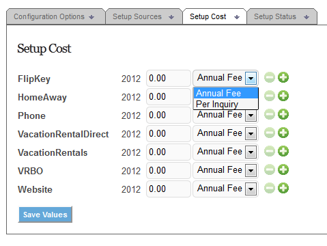Click minus icon in VacationRentalDirect row
The height and width of the screenshot is (246, 327).
[270, 133]
